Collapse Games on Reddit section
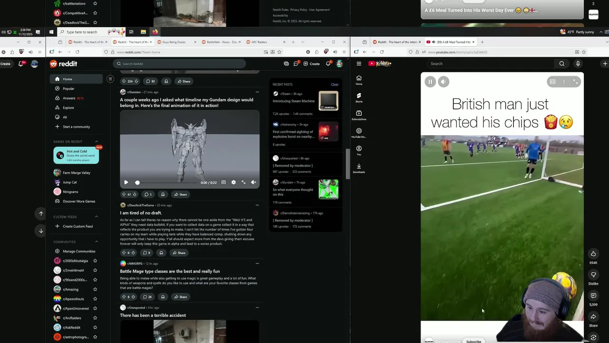 coord(97,141)
